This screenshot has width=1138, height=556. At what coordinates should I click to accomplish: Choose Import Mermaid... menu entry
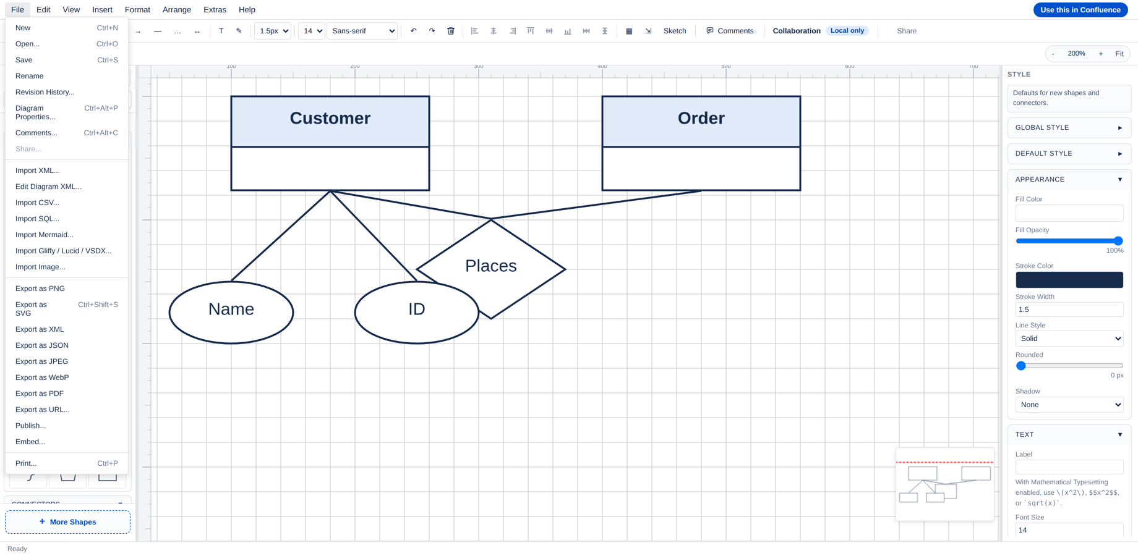point(67,235)
